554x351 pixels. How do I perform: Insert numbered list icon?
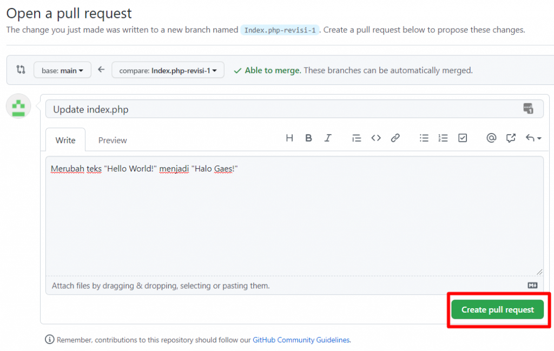(x=443, y=138)
